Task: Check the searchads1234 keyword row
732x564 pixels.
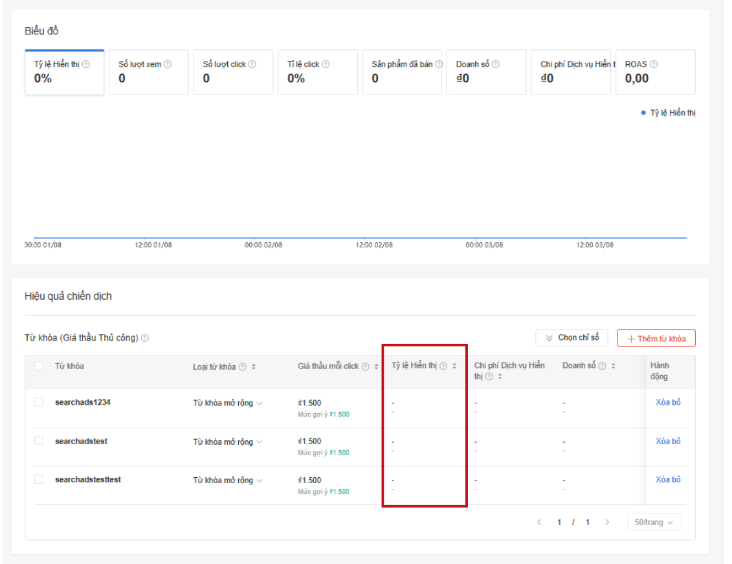Action: tap(39, 402)
